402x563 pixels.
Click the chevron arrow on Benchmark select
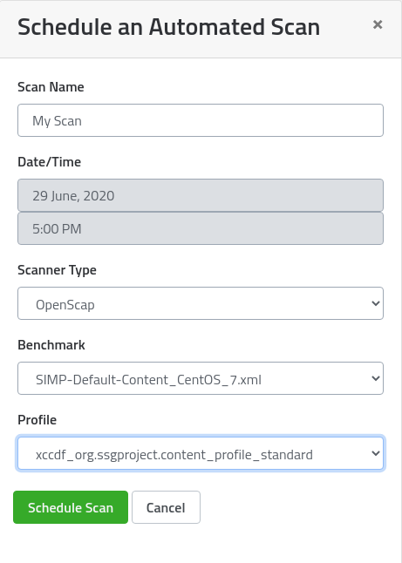coord(376,378)
